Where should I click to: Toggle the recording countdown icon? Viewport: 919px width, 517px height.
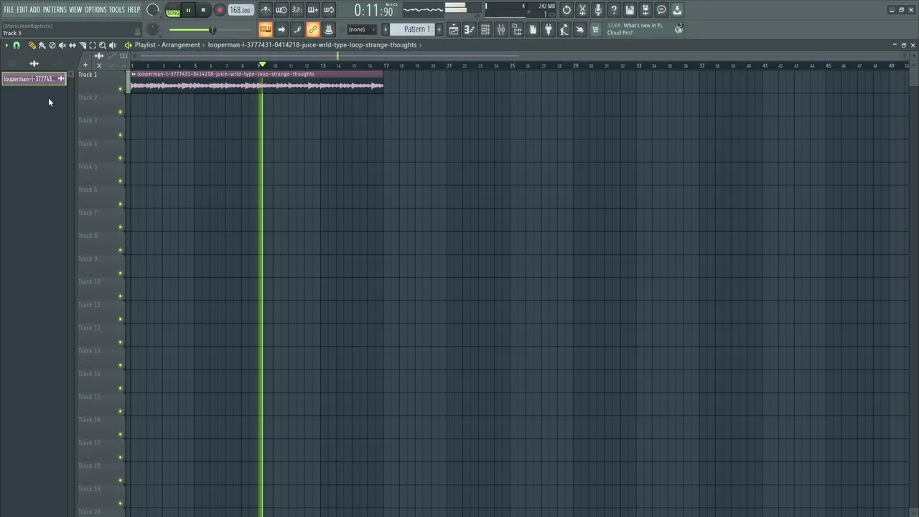(x=297, y=10)
